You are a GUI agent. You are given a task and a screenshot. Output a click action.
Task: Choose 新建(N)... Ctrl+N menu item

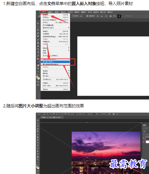[55, 15]
